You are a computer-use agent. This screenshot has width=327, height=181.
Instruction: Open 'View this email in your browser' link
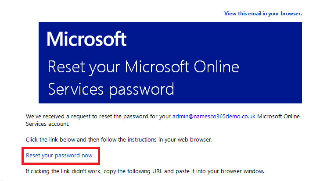point(263,14)
